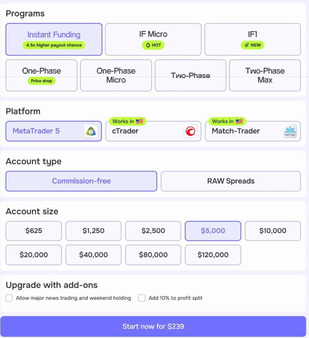This screenshot has width=309, height=338.
Task: Select the One-Phase Micro program
Action: tap(116, 75)
